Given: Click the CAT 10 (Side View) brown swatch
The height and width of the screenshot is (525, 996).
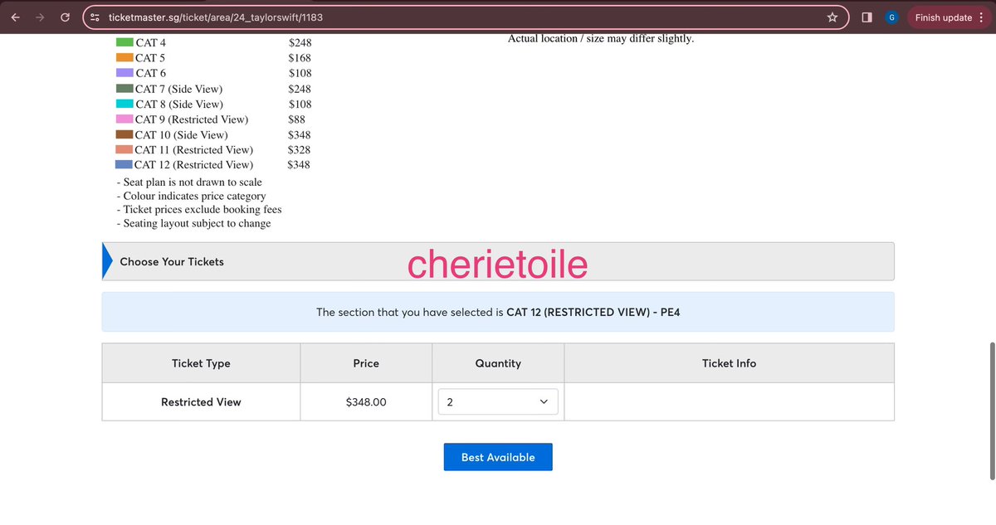Looking at the screenshot, I should pos(124,134).
